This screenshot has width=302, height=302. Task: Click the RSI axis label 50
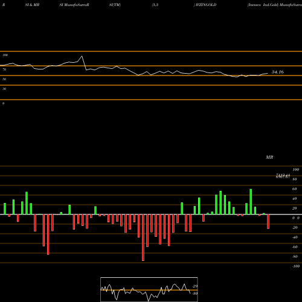[4, 79]
